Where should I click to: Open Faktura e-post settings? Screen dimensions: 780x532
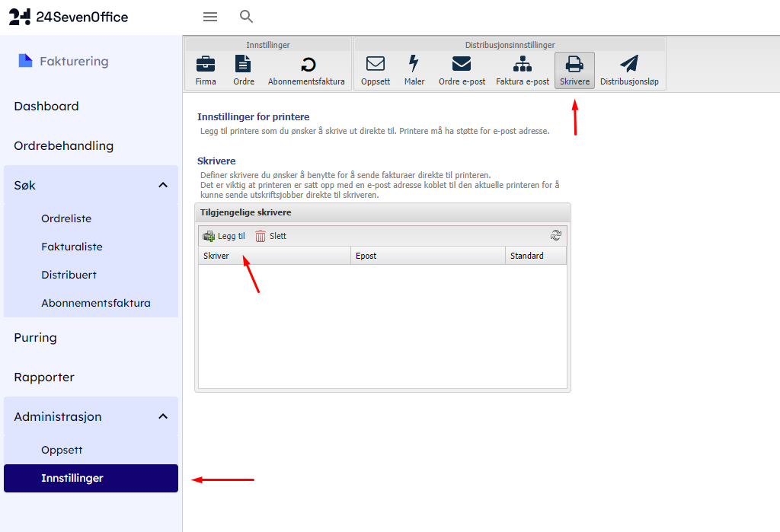[523, 65]
